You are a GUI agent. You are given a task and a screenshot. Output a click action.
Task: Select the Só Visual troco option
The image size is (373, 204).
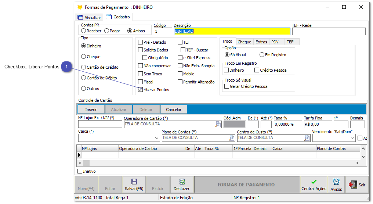point(227,54)
